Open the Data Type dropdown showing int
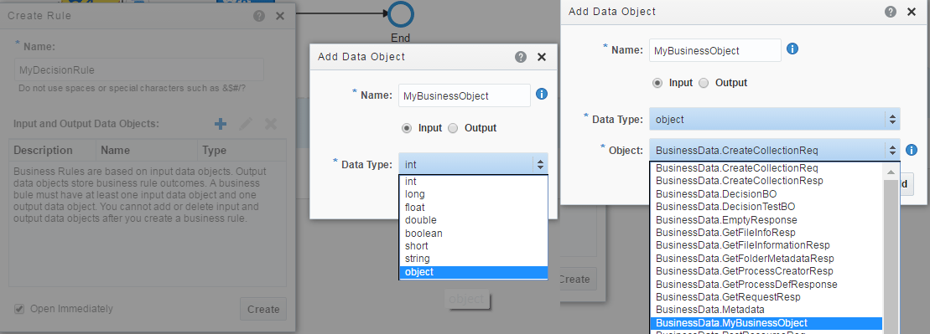This screenshot has width=930, height=334. click(x=473, y=164)
